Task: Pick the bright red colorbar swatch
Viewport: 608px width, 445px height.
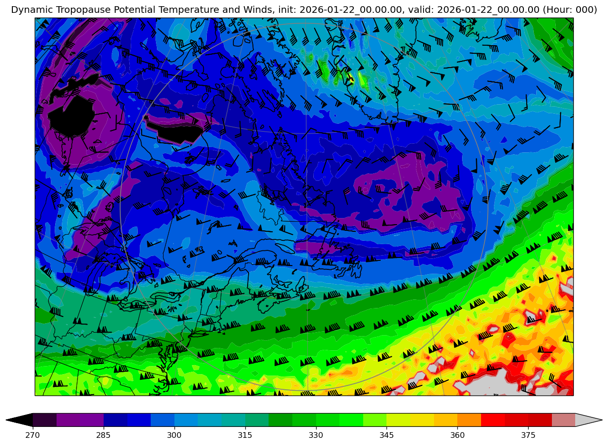Action: [x=492, y=420]
